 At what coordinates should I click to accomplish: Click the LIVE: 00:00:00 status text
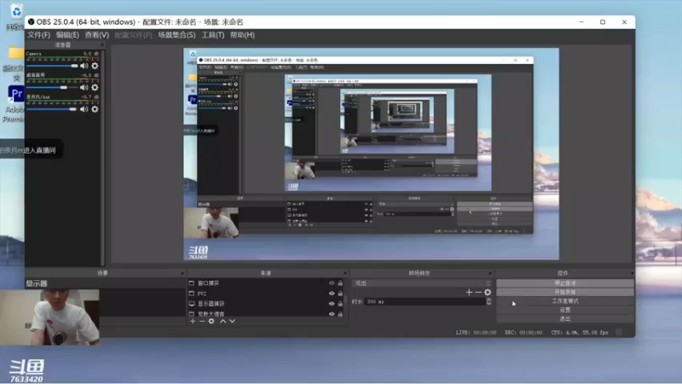point(476,333)
